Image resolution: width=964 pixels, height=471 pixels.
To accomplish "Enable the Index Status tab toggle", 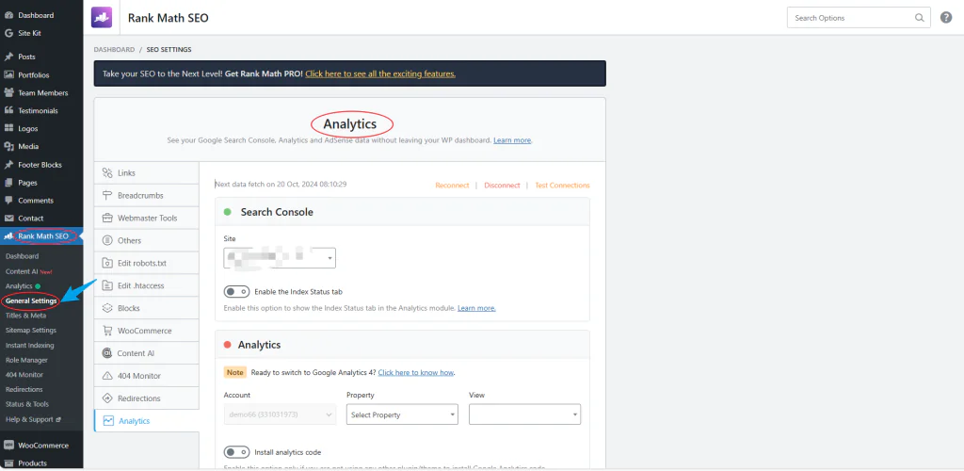I will pyautogui.click(x=236, y=292).
